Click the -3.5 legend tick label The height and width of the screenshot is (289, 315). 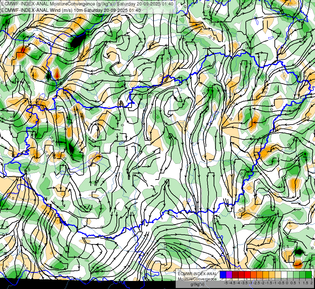tap(244, 283)
